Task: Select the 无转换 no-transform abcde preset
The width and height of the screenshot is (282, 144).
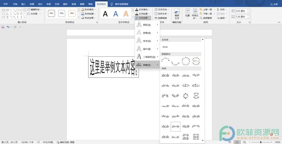Action: [165, 47]
